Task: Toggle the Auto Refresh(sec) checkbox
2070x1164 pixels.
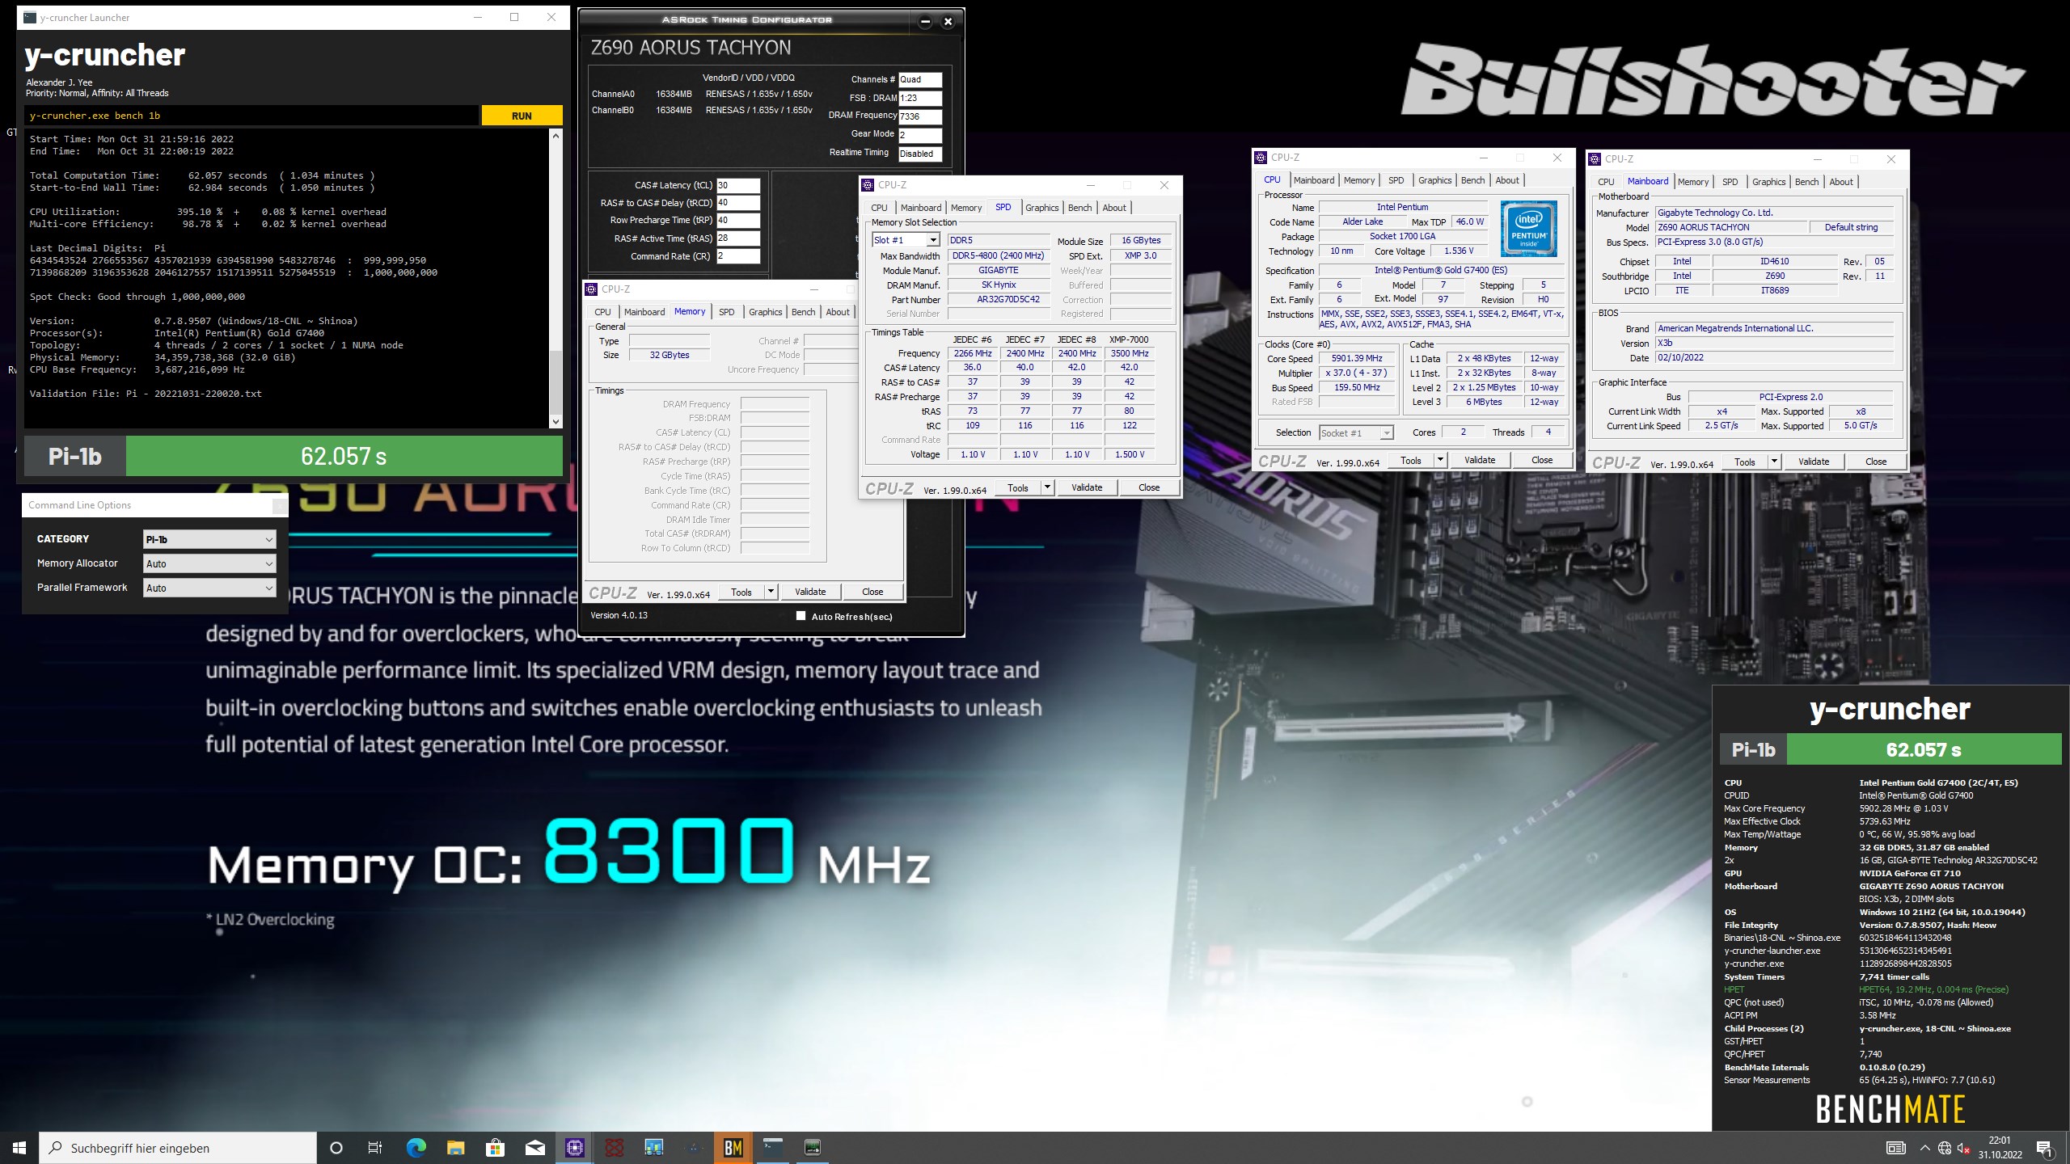Action: 801,616
